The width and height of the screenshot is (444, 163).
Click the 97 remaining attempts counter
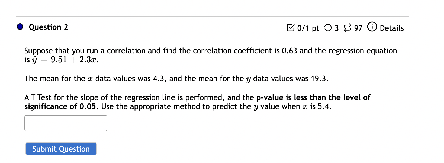coord(358,28)
